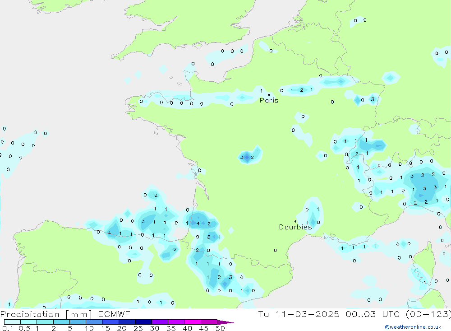The width and height of the screenshot is (451, 331).
Task: Select the black dot marker for Paris
Action: click(x=269, y=94)
